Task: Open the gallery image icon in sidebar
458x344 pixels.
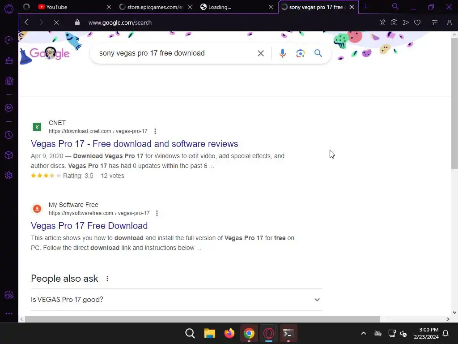Action: [x=9, y=295]
